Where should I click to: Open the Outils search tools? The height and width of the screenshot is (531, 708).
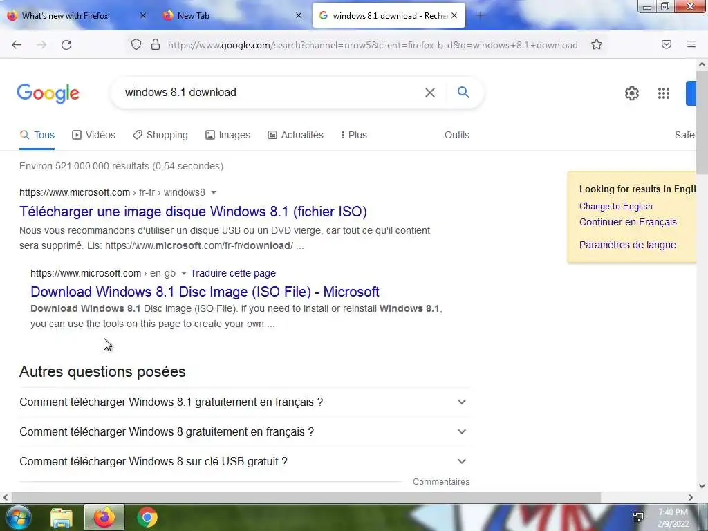(x=456, y=135)
